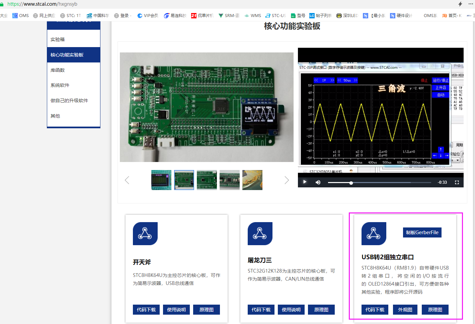Select the third green board thumbnail
475x324 pixels.
coord(207,180)
